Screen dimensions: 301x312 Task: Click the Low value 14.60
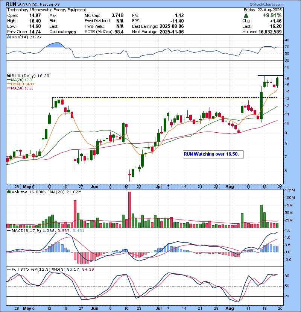pyautogui.click(x=35, y=26)
